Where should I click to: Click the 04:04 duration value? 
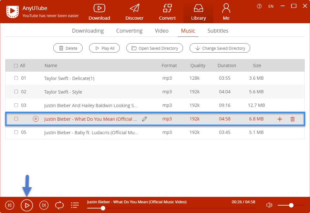point(225,92)
